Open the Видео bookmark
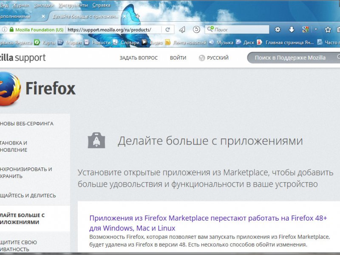 tap(152, 42)
